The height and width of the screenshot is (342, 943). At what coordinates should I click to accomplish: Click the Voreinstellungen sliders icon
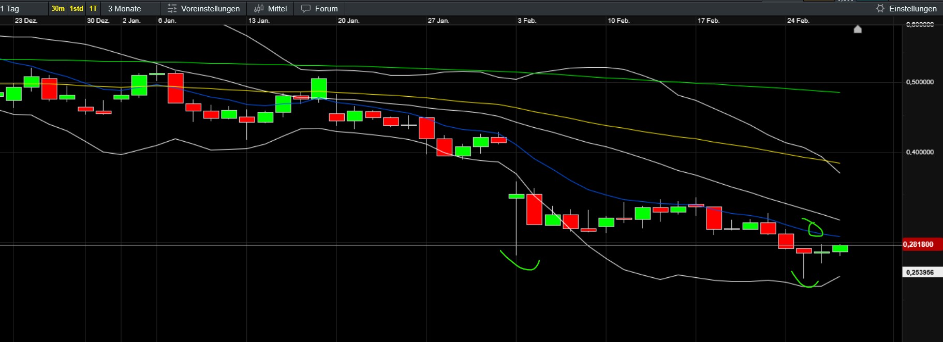[172, 9]
